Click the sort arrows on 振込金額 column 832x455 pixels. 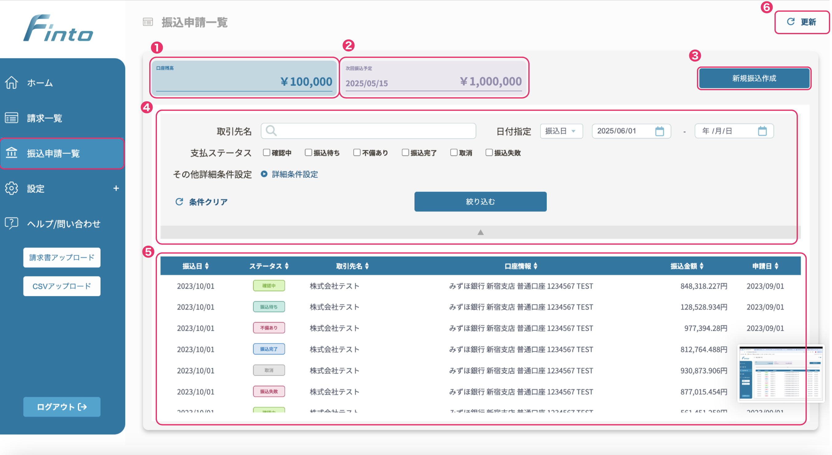[x=702, y=266]
